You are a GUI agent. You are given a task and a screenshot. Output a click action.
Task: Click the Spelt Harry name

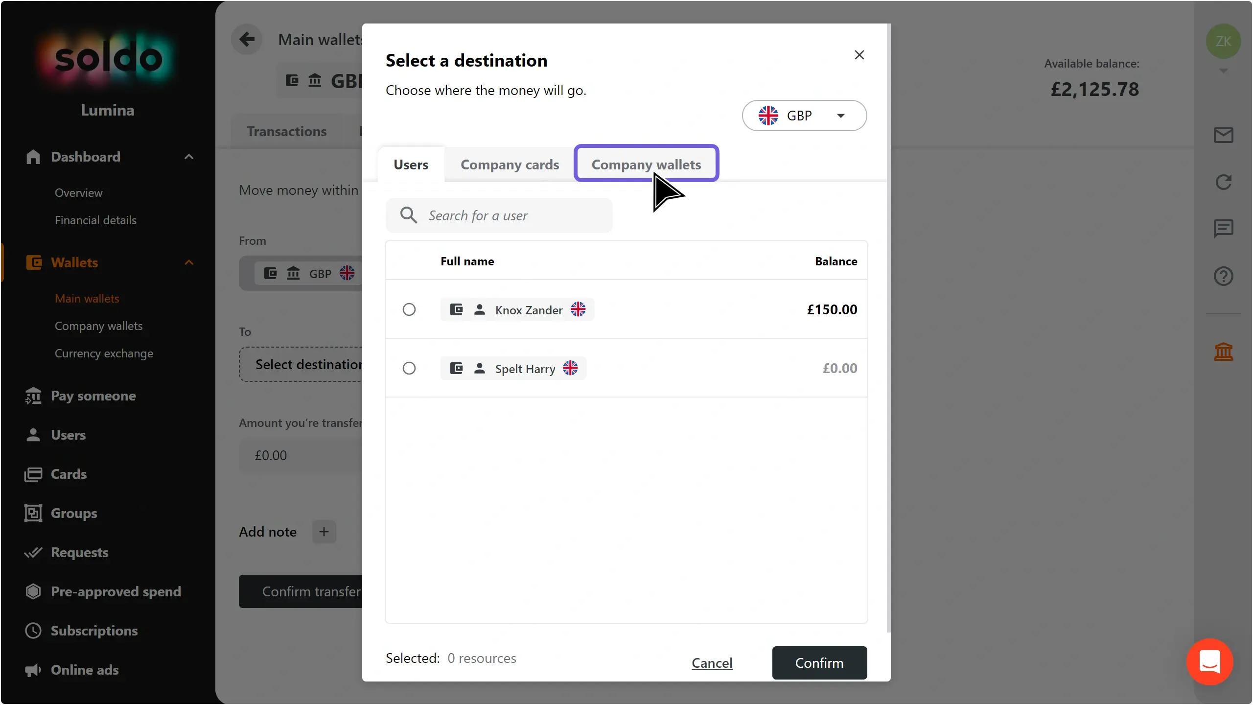(x=525, y=369)
